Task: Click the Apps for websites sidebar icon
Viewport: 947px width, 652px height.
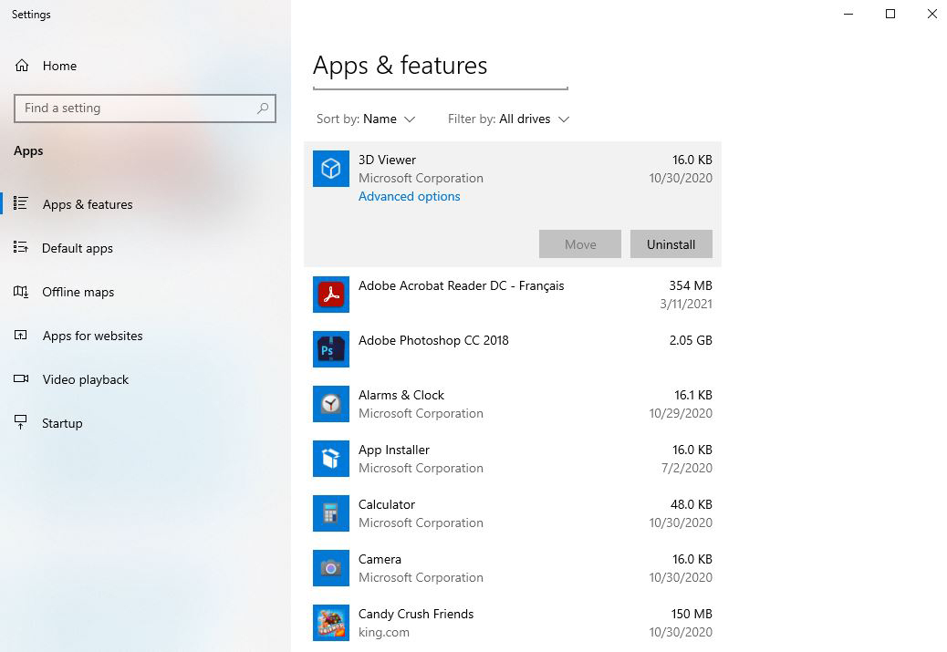Action: (21, 335)
